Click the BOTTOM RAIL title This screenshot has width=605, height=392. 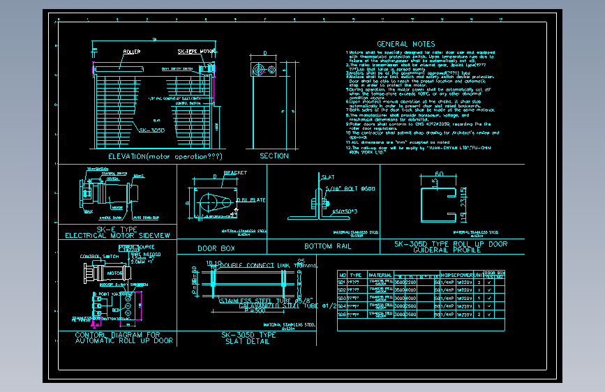[x=327, y=246]
